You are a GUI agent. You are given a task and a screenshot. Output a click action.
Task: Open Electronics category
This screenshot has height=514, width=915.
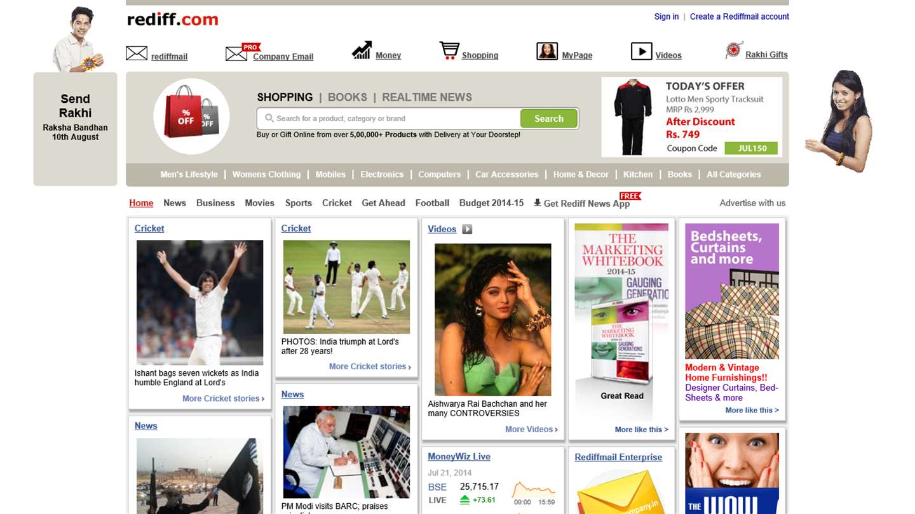tap(382, 175)
